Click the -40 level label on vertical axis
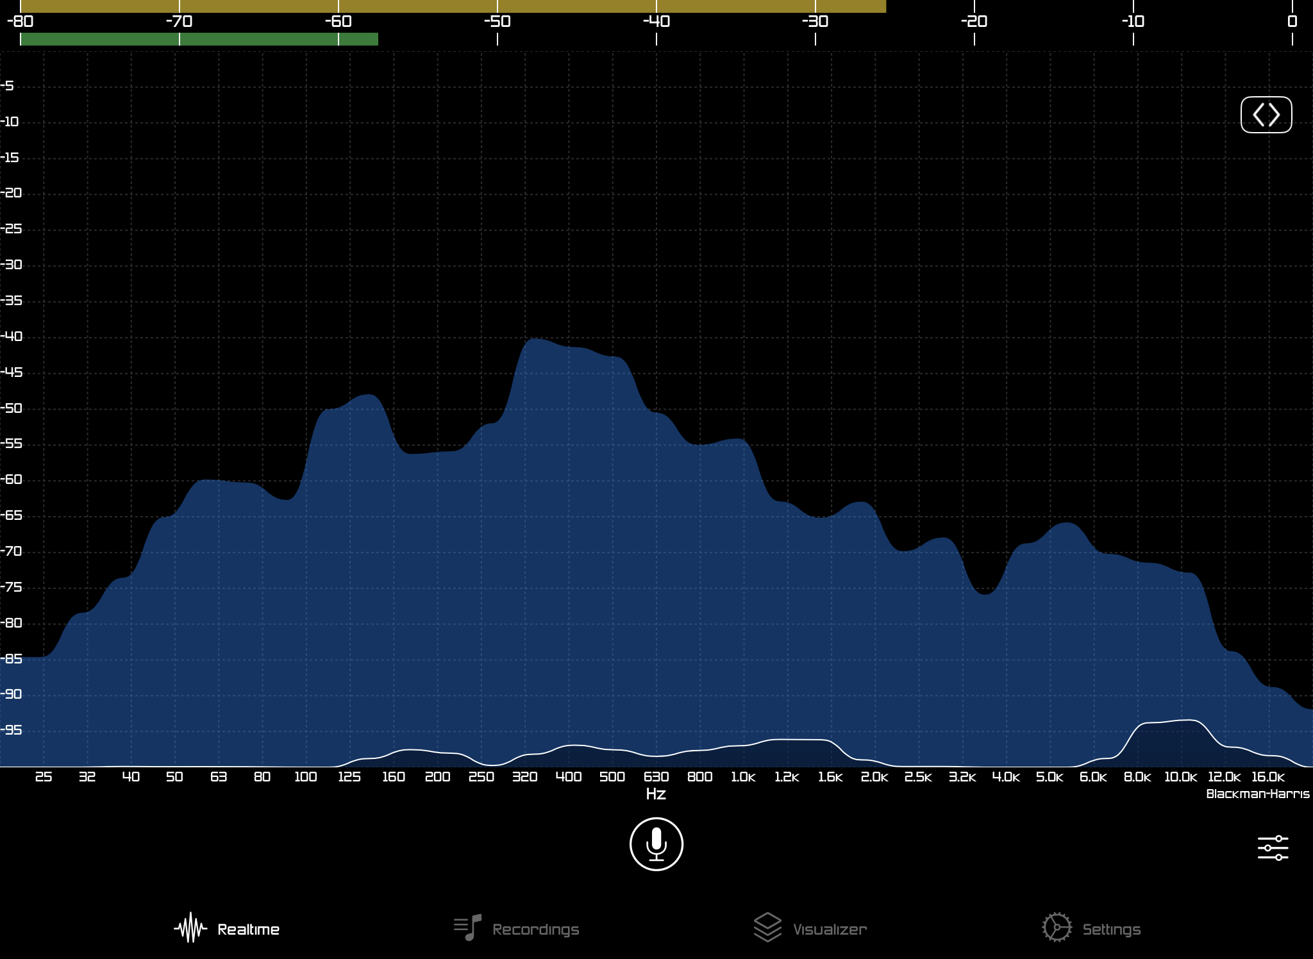This screenshot has height=959, width=1313. coord(12,337)
